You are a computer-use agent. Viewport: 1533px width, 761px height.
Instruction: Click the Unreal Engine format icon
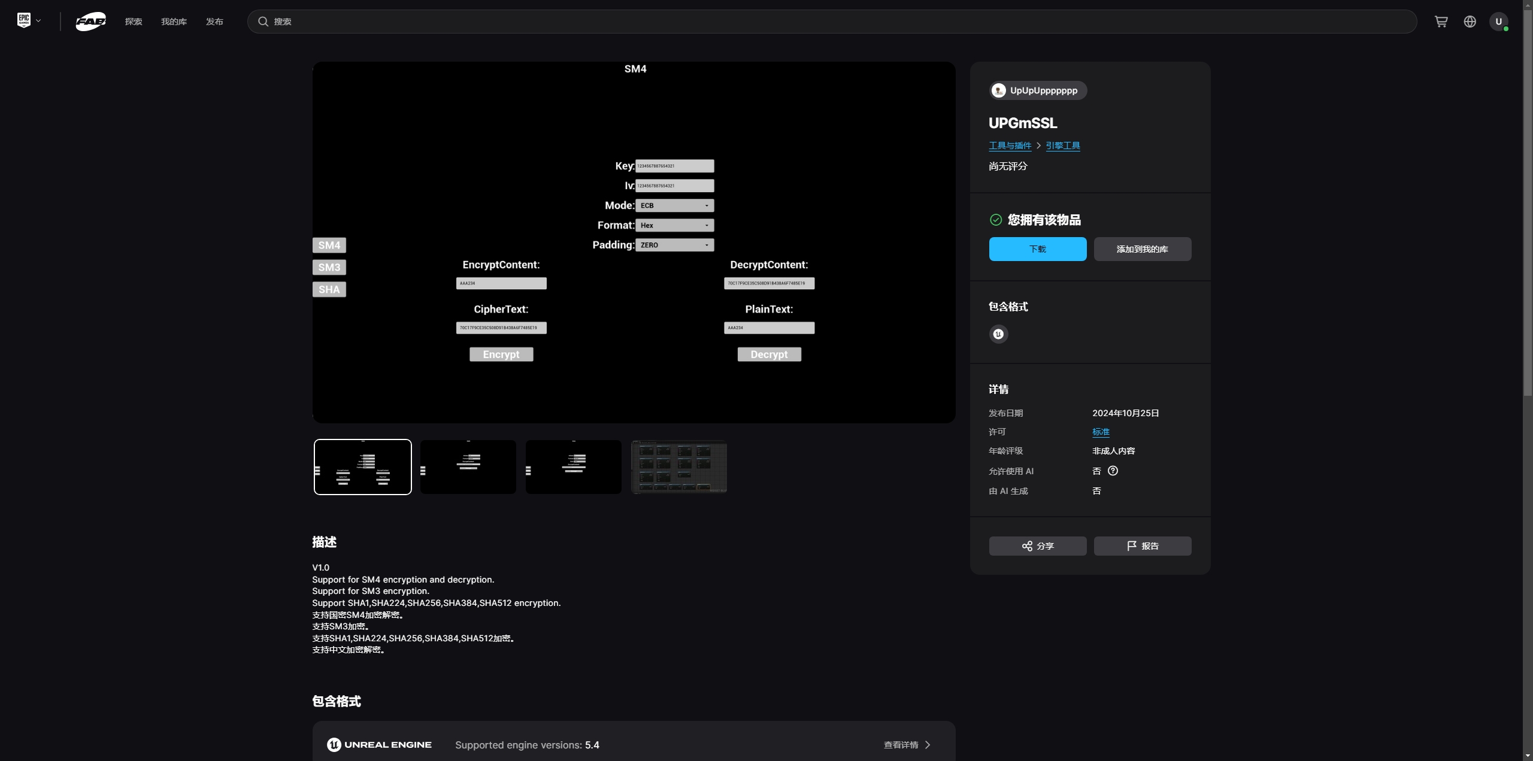998,334
